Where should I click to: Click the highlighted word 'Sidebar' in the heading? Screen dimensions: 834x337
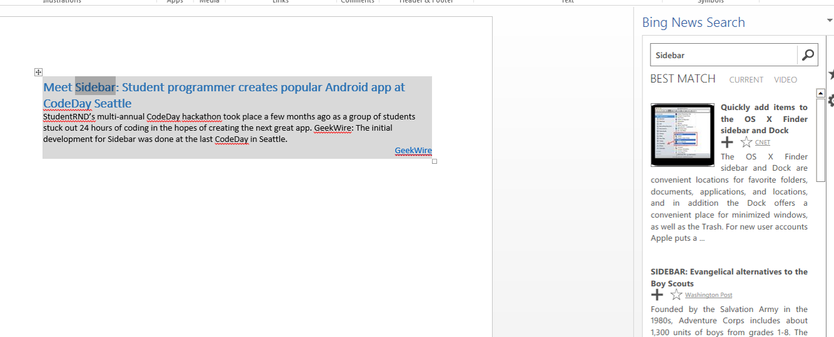coord(95,87)
